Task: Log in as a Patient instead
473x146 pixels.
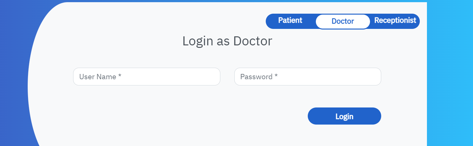Action: tap(290, 21)
